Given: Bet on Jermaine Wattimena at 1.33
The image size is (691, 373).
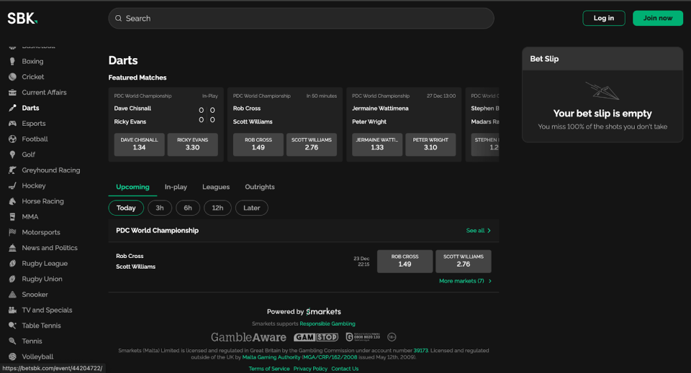Looking at the screenshot, I should pos(377,144).
